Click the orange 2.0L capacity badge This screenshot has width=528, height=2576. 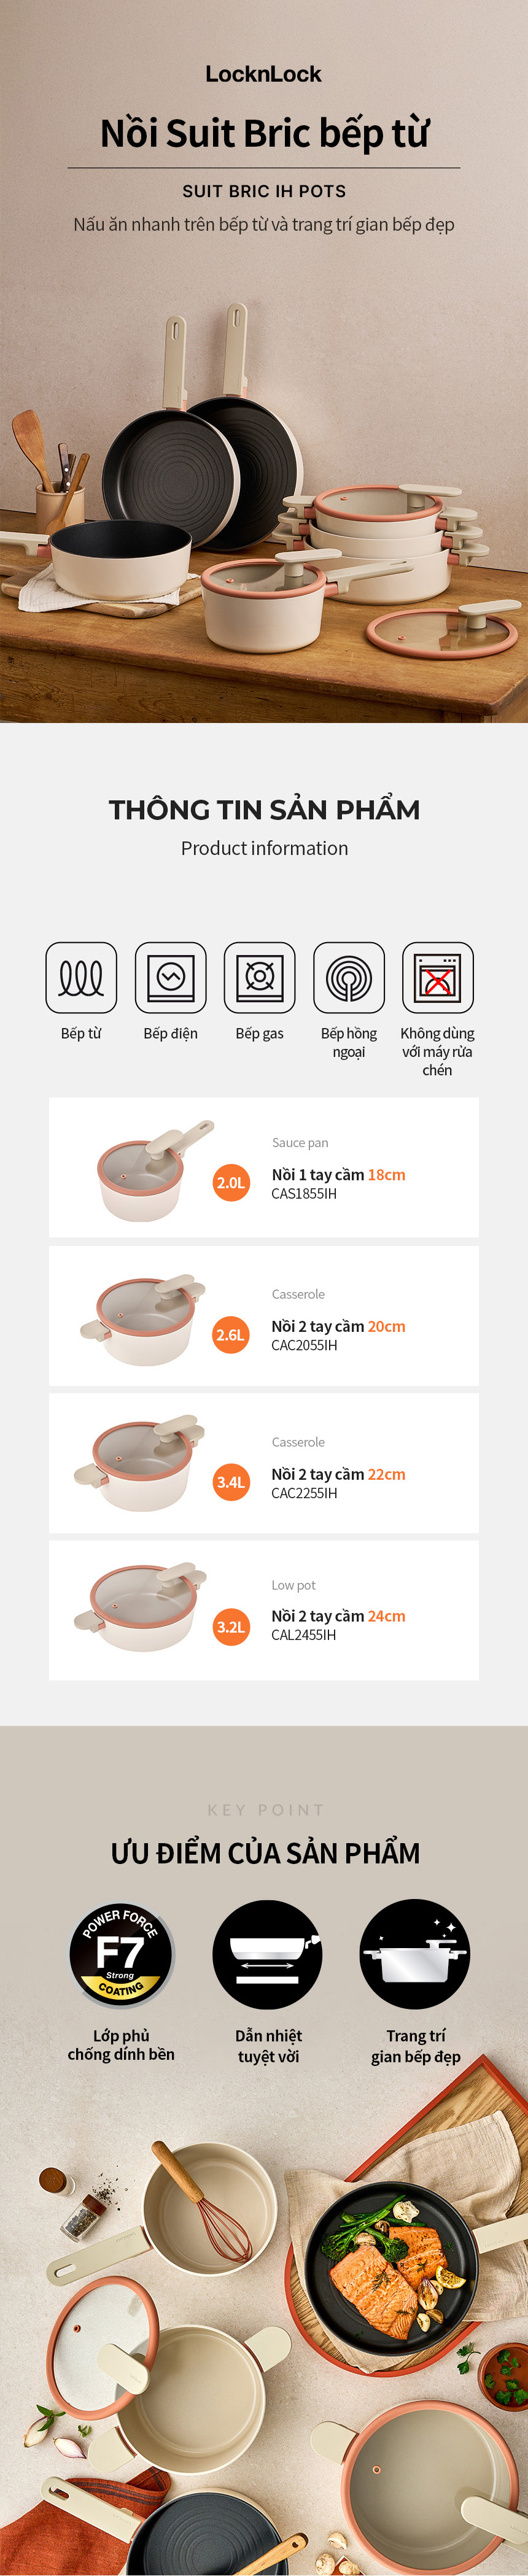pyautogui.click(x=231, y=1182)
